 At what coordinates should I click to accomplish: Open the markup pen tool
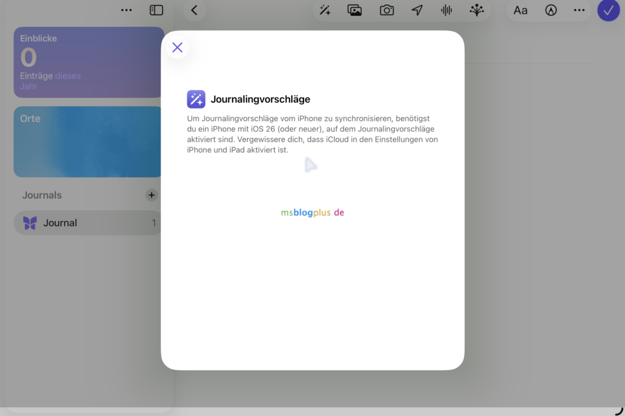pyautogui.click(x=551, y=10)
